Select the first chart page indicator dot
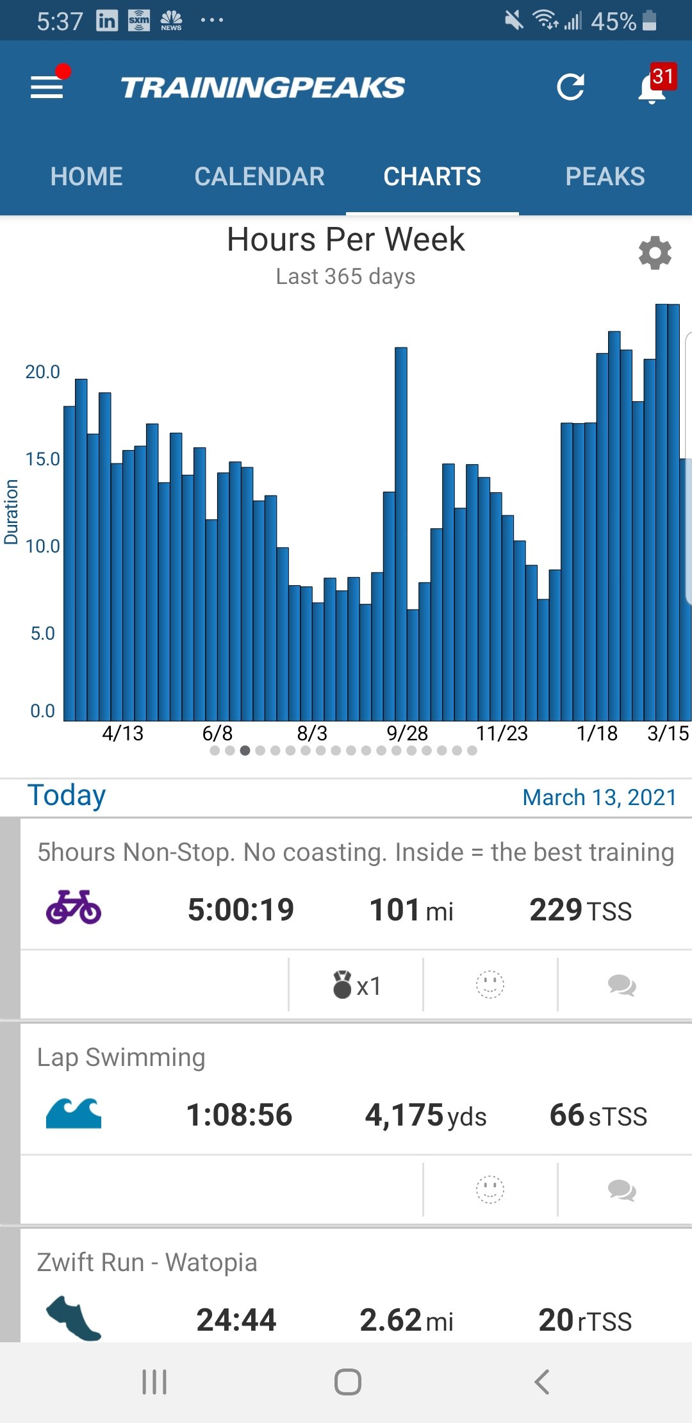This screenshot has height=1423, width=692. (x=215, y=751)
